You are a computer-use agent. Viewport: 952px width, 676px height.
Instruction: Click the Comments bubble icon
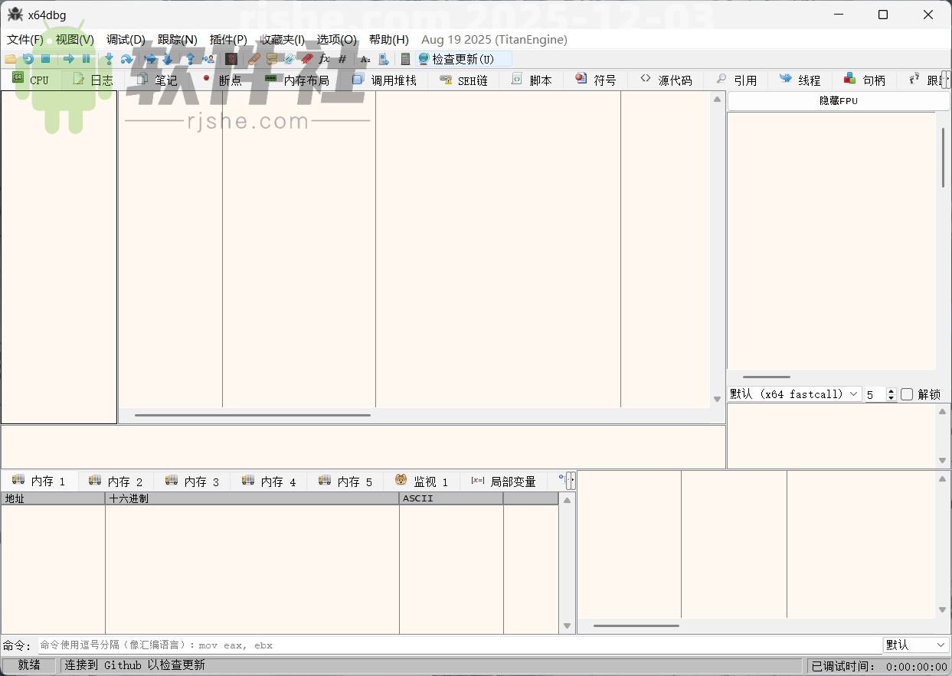(273, 59)
